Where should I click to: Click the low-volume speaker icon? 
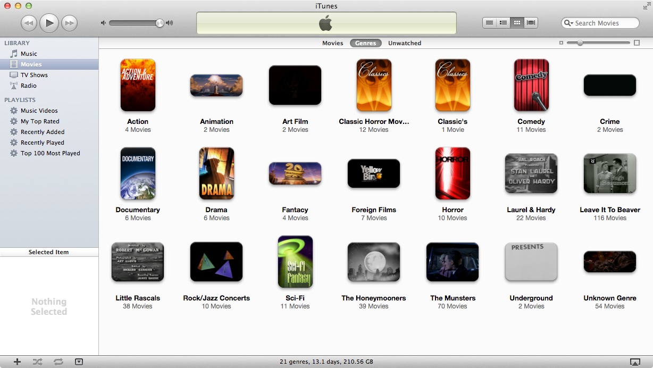point(104,23)
